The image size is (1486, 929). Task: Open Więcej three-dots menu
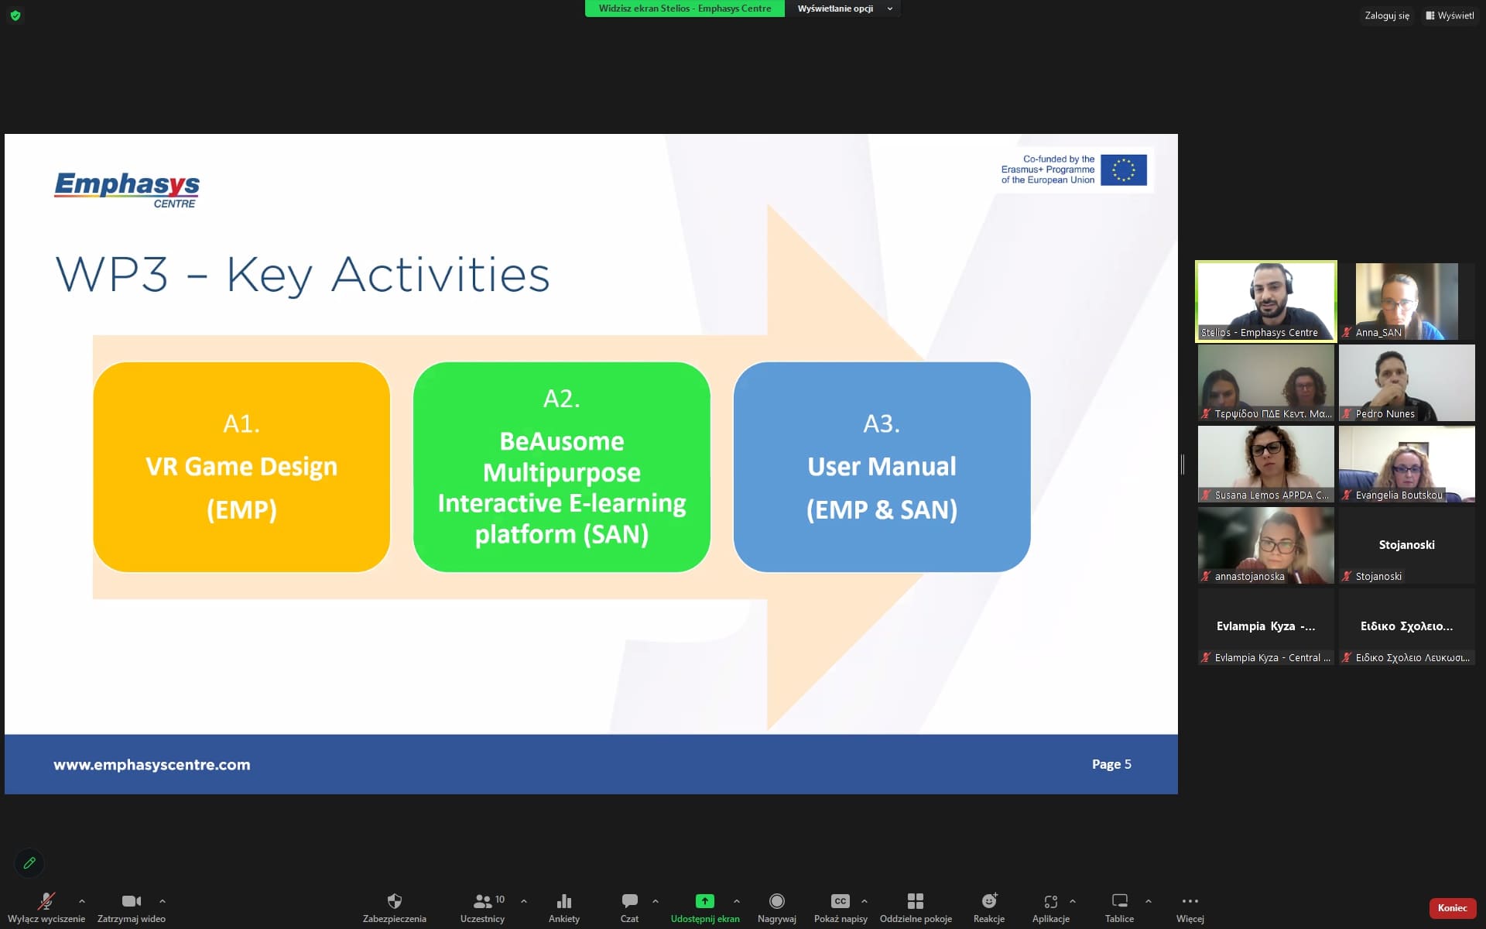(x=1190, y=901)
